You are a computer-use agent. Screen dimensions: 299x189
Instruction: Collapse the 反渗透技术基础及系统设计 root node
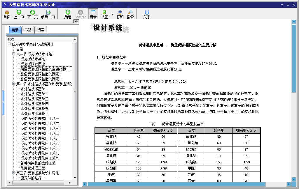tap(9, 44)
